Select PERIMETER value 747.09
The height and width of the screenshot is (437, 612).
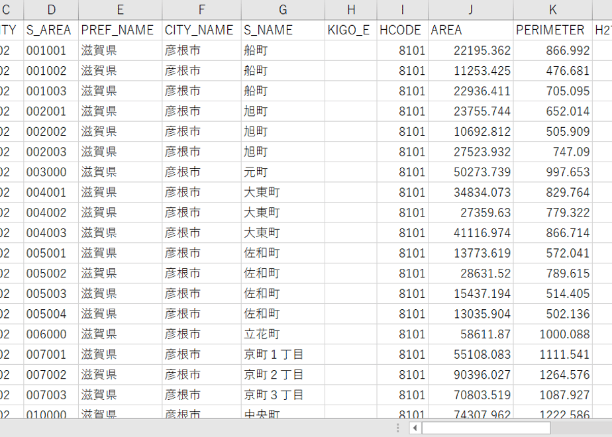[553, 152]
